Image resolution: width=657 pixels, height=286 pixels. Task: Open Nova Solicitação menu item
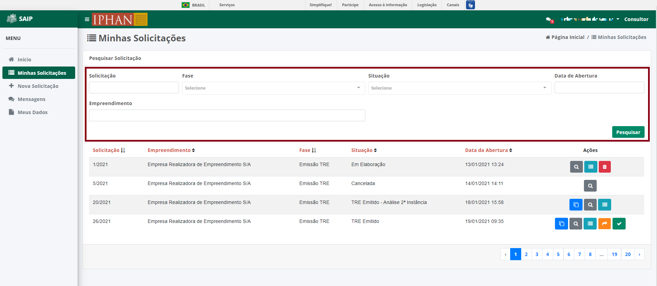(39, 86)
